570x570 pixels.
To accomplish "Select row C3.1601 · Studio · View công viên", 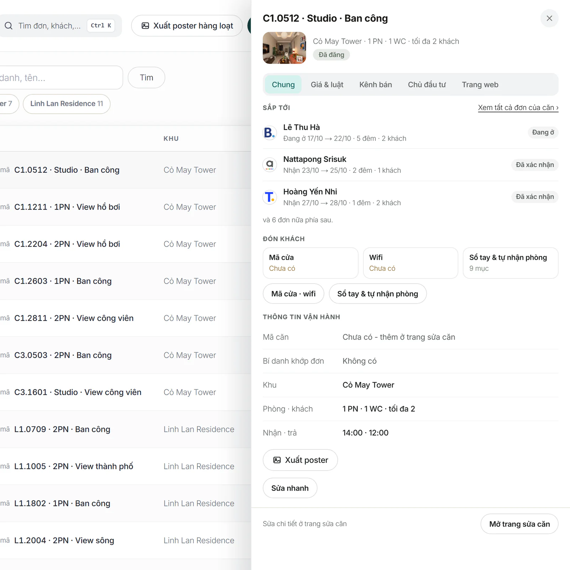I will pyautogui.click(x=125, y=392).
